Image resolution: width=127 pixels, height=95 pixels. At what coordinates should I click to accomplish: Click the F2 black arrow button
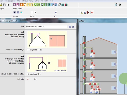coord(35,12)
